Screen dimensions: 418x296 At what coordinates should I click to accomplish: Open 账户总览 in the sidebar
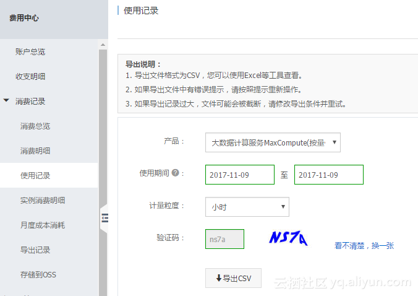(x=30, y=52)
